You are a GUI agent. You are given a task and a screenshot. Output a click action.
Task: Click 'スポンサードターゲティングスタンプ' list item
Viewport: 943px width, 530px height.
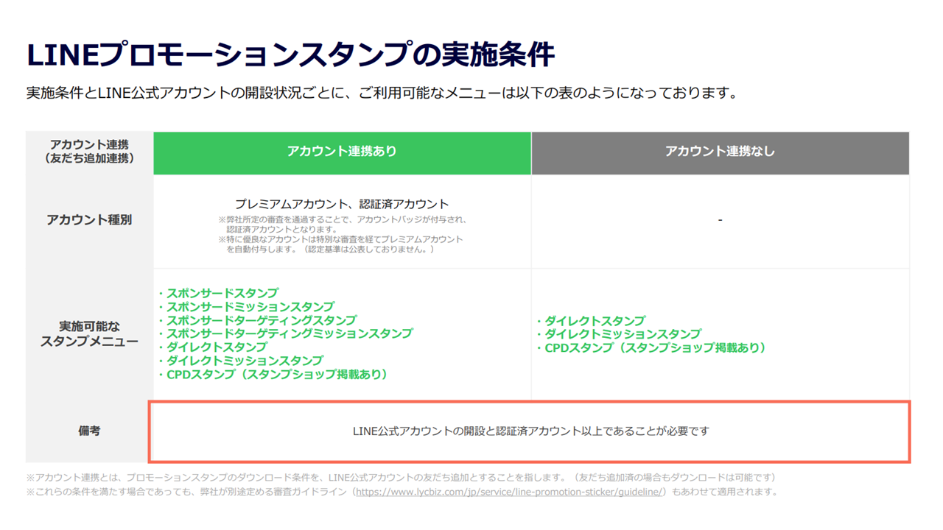pos(257,320)
